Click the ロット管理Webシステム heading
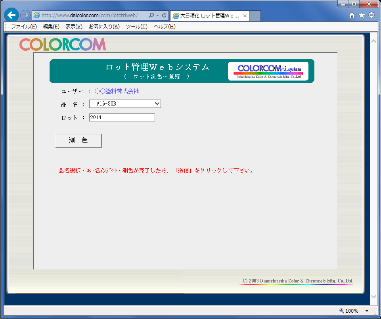This screenshot has width=381, height=319. pos(157,67)
